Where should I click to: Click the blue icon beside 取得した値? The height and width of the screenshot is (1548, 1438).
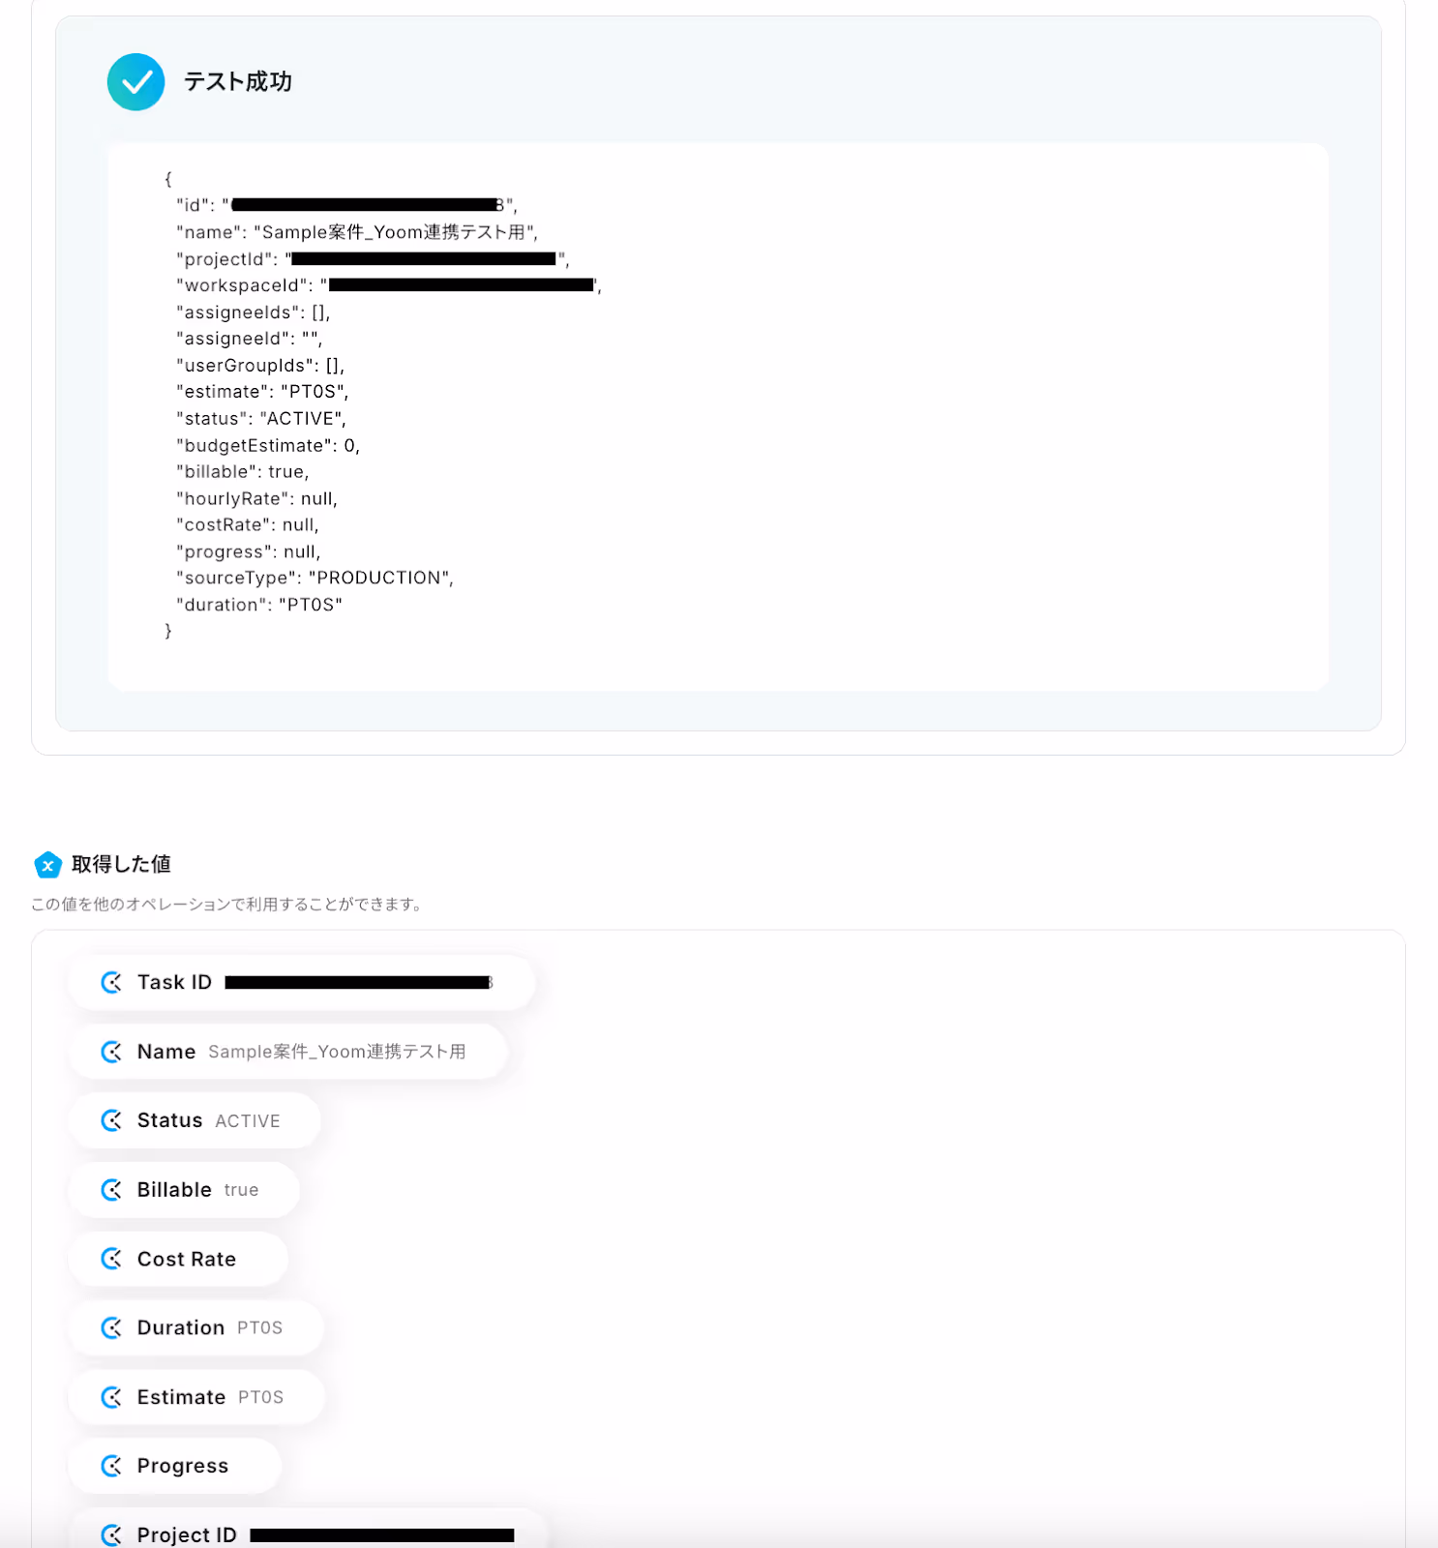(x=47, y=865)
